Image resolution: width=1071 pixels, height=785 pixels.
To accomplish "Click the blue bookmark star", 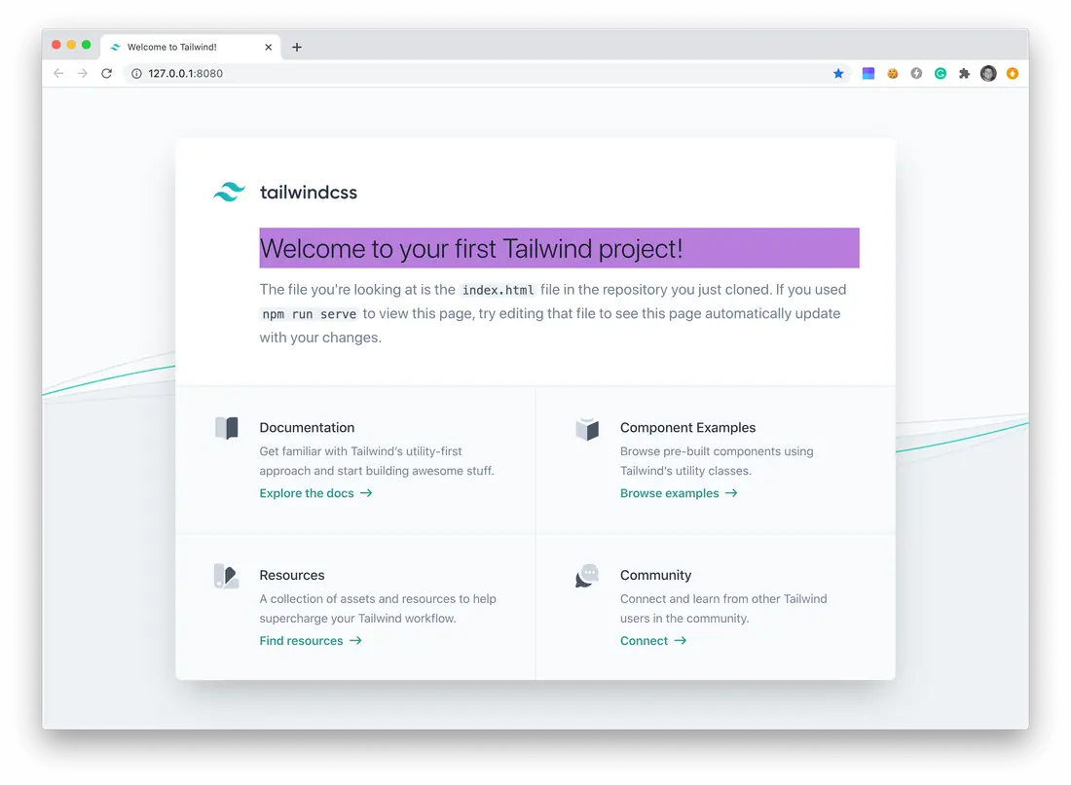I will point(838,74).
